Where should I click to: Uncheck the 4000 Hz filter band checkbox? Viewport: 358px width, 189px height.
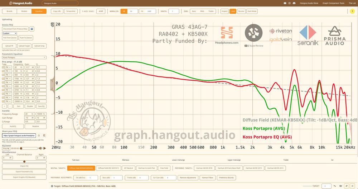coord(3,82)
